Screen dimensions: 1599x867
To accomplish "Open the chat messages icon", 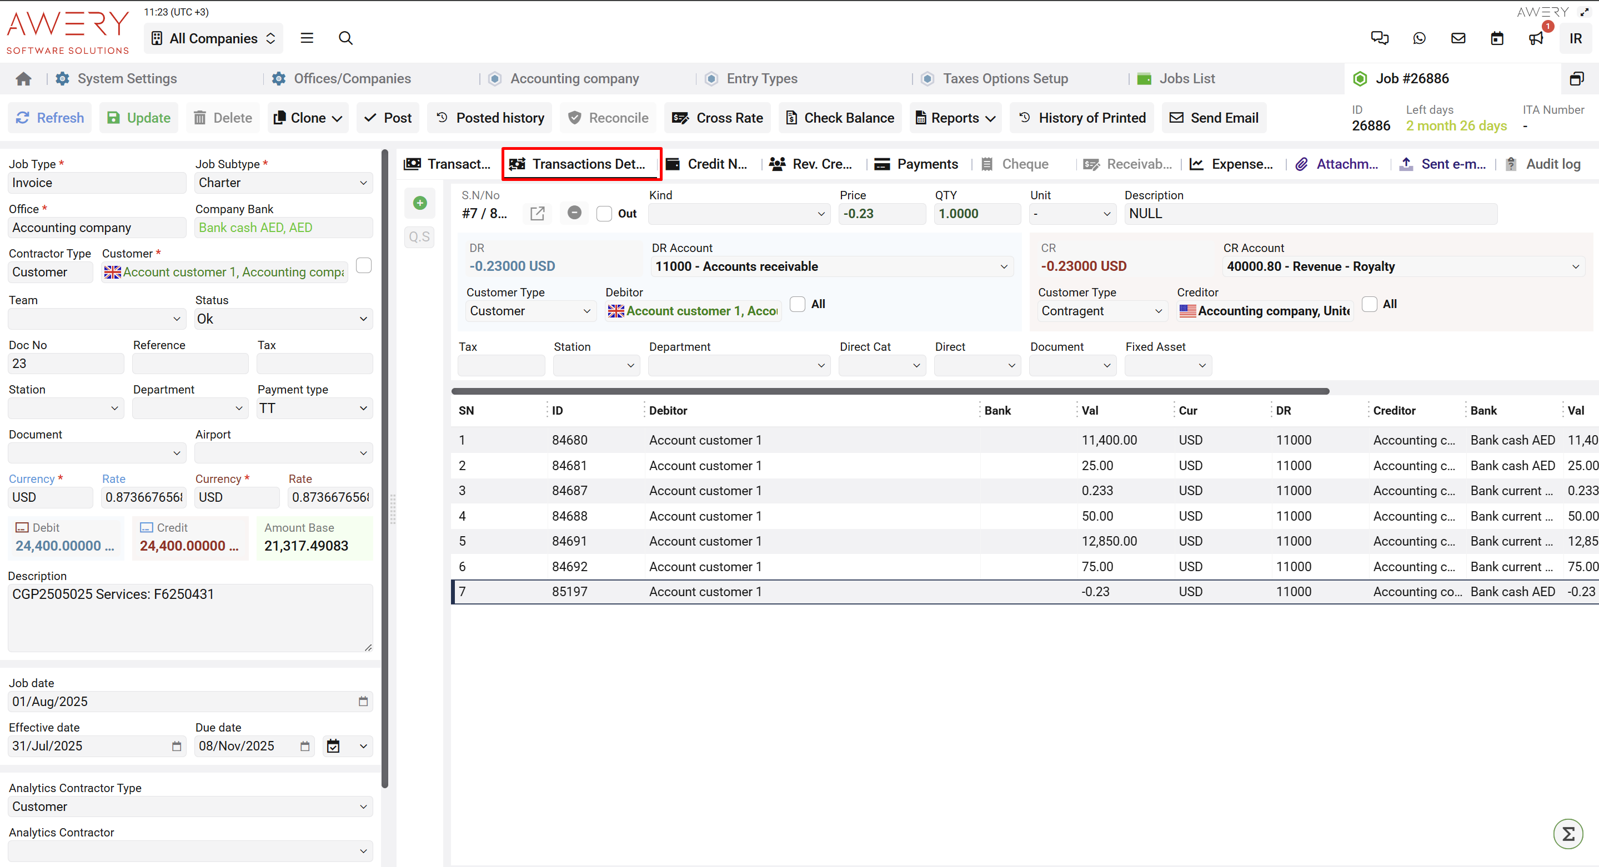I will coord(1379,38).
